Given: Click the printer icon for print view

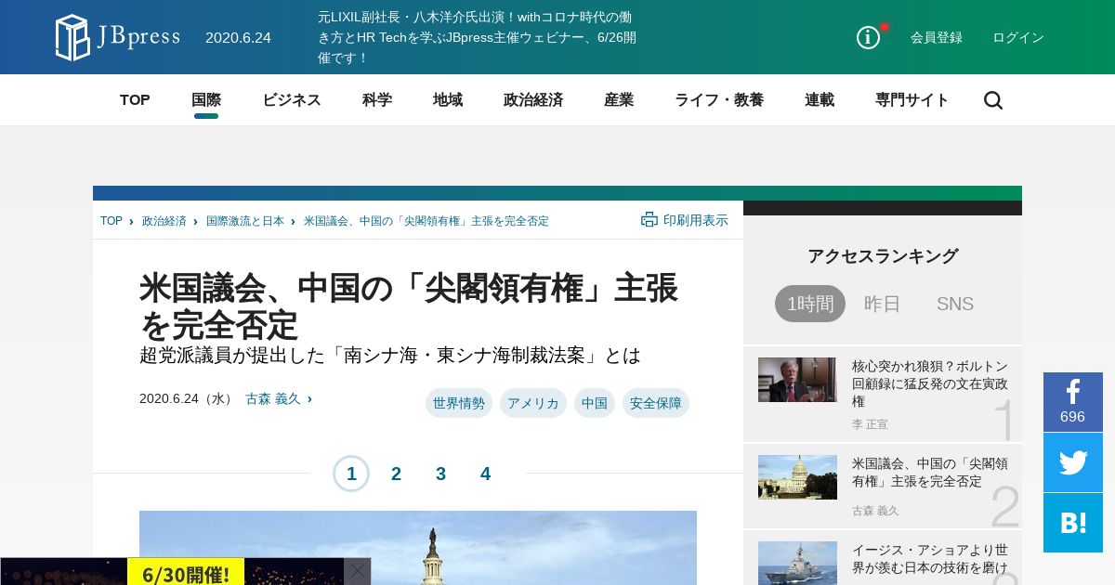Looking at the screenshot, I should (x=649, y=220).
